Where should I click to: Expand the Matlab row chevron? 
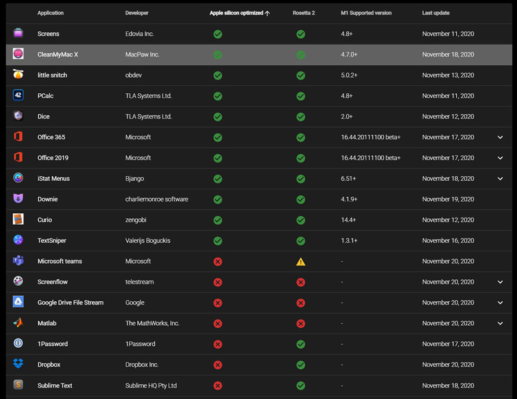[500, 323]
